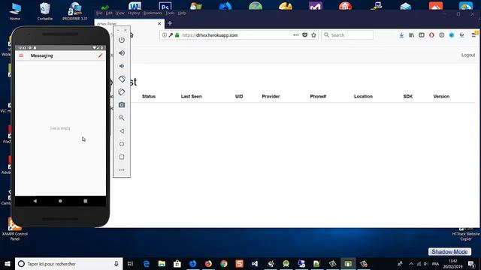Open the File menu in Firefox

click(99, 13)
